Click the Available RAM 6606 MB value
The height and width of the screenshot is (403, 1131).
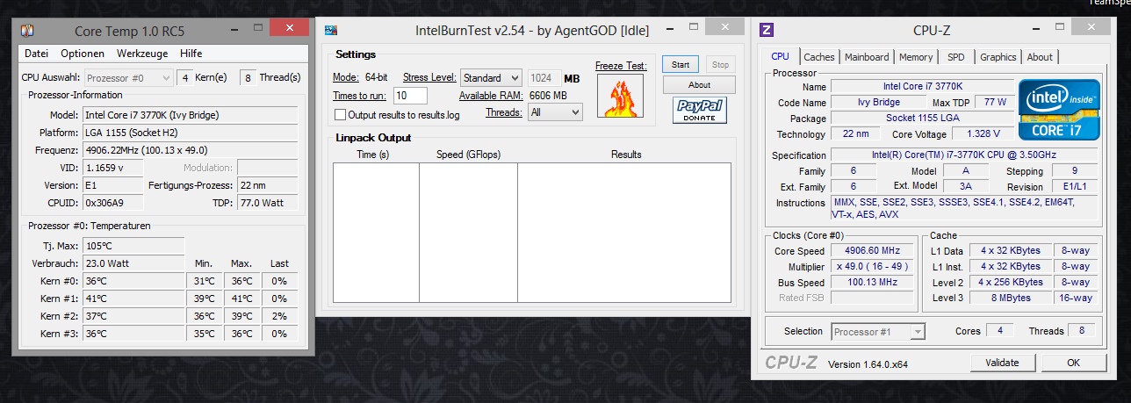(x=549, y=95)
